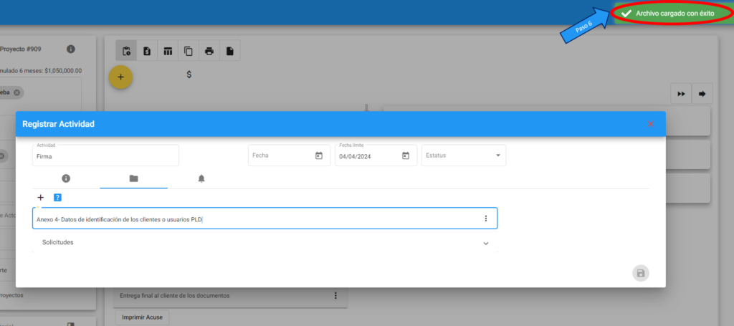Switch to the bell notifications tab

click(201, 178)
